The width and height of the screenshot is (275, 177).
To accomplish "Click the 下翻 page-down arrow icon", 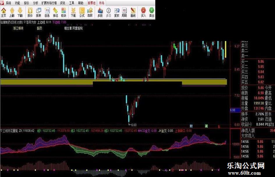I will [20, 12].
